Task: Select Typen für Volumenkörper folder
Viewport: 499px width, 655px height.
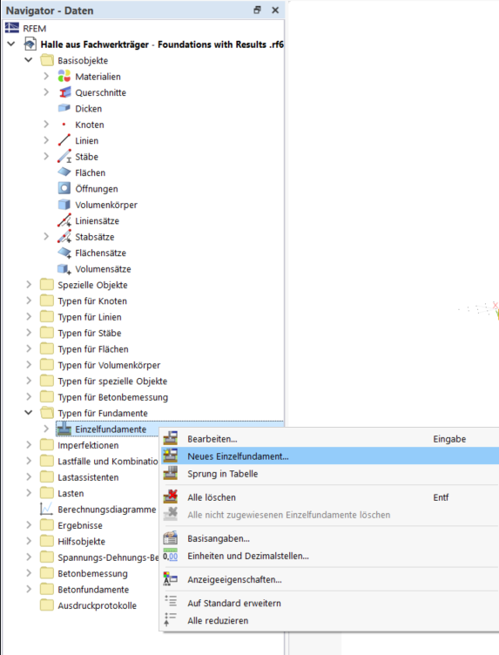Action: coord(109,365)
